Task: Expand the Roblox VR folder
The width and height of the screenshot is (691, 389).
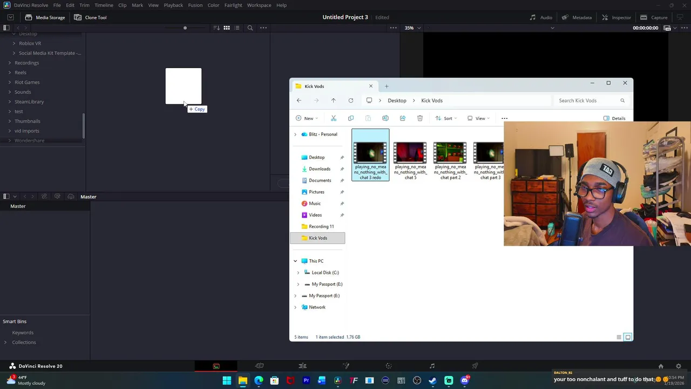Action: point(14,43)
